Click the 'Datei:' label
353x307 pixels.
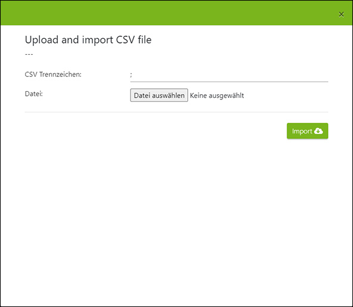[x=33, y=94]
